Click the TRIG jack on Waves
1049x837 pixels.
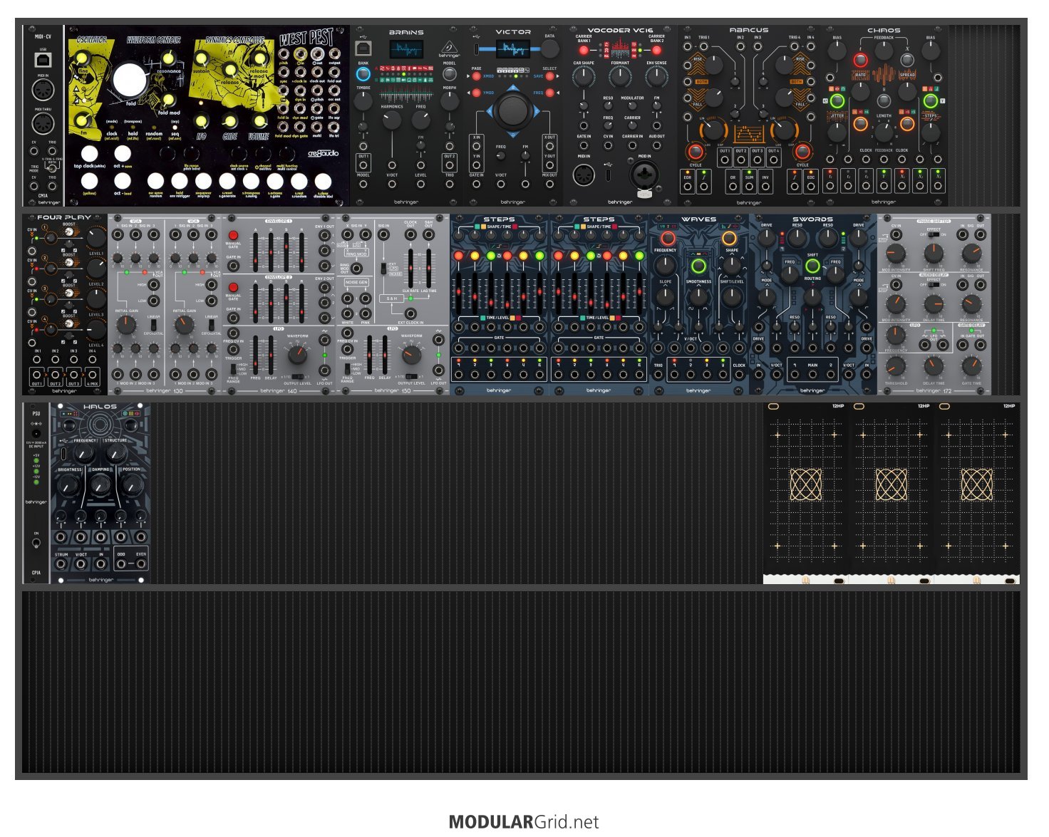[658, 374]
